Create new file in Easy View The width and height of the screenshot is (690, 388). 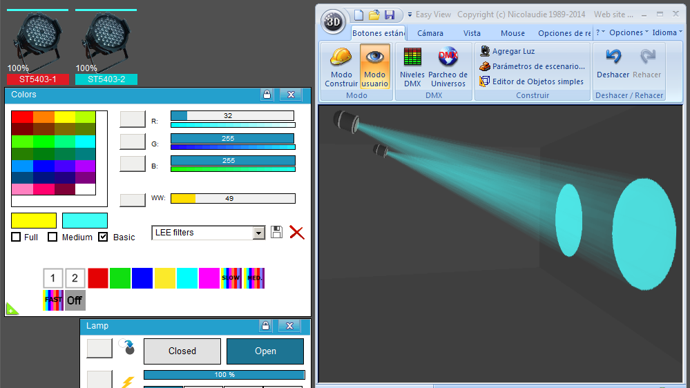click(x=358, y=15)
